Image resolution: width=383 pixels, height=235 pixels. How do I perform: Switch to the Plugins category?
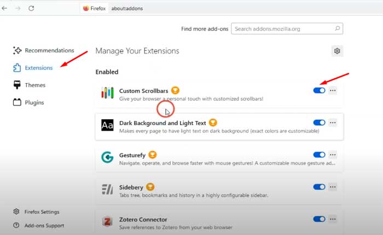point(34,102)
